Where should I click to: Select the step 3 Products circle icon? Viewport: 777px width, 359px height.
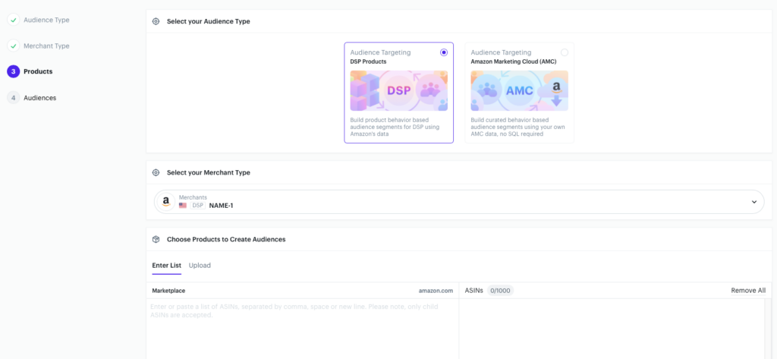click(x=14, y=72)
